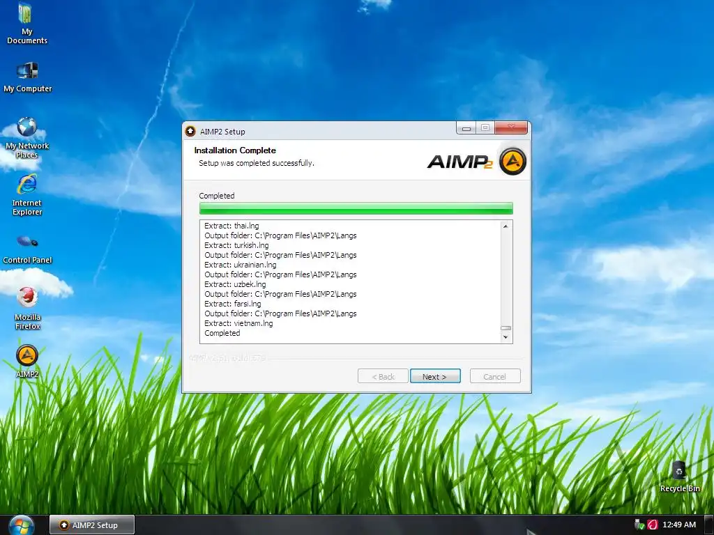Open the Windows Start orb
714x535 pixels.
(x=21, y=525)
